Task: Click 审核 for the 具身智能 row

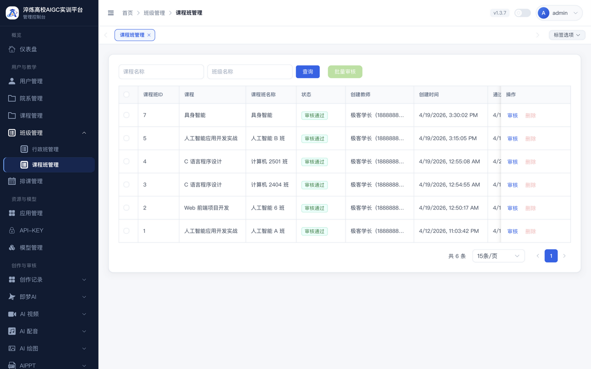Action: point(513,116)
